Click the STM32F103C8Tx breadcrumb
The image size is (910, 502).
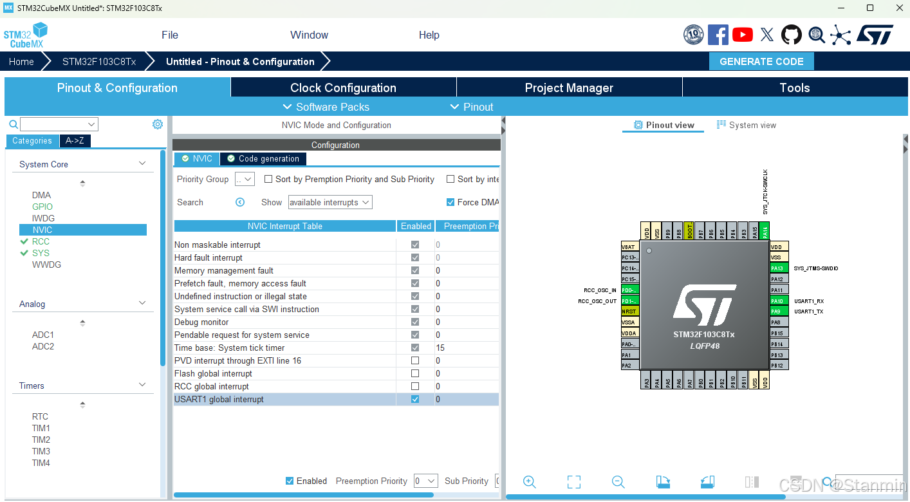pos(99,62)
